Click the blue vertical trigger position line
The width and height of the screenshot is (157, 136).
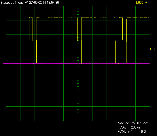coord(78,63)
